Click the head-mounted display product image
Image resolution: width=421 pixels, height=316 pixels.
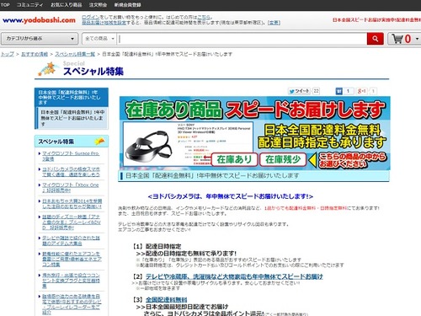149,145
